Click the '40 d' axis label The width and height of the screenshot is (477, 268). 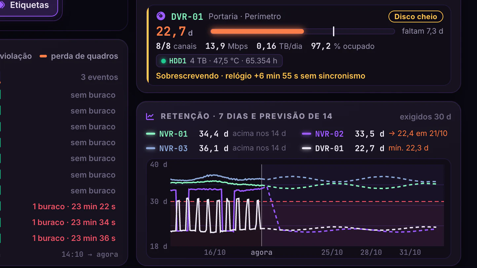coord(159,164)
